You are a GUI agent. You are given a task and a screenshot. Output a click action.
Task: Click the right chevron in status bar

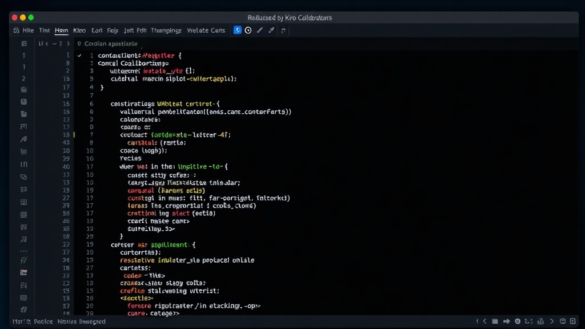552,321
